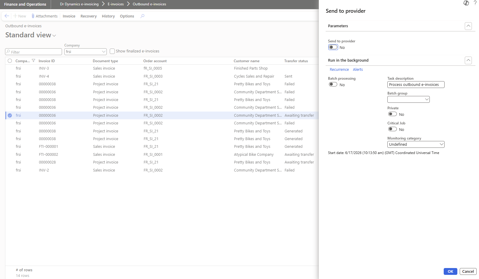
Task: Check Show finalized e-invoices checkbox
Action: click(112, 51)
